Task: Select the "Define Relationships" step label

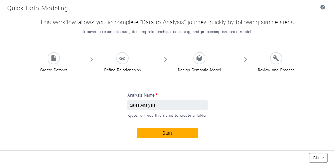Action: point(122,70)
